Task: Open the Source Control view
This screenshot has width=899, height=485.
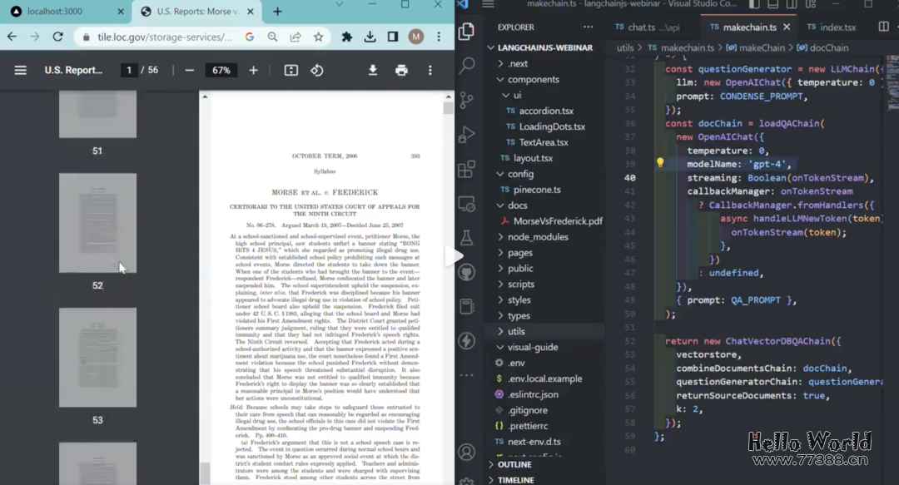Action: tap(467, 100)
